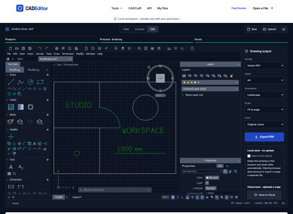293x214 pixels.
Task: Click the Color ByLayer swatch
Action: point(212,178)
